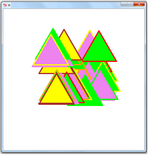Click the 'tk' window title text
The image size is (148, 155).
(x=9, y=5)
